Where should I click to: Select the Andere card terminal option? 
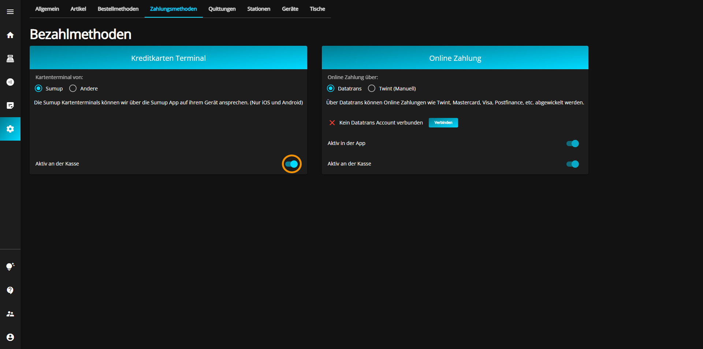[x=73, y=88]
